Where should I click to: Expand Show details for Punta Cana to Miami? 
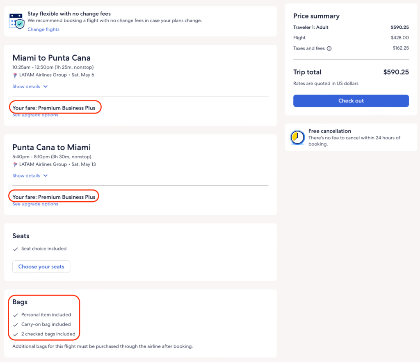pyautogui.click(x=30, y=176)
